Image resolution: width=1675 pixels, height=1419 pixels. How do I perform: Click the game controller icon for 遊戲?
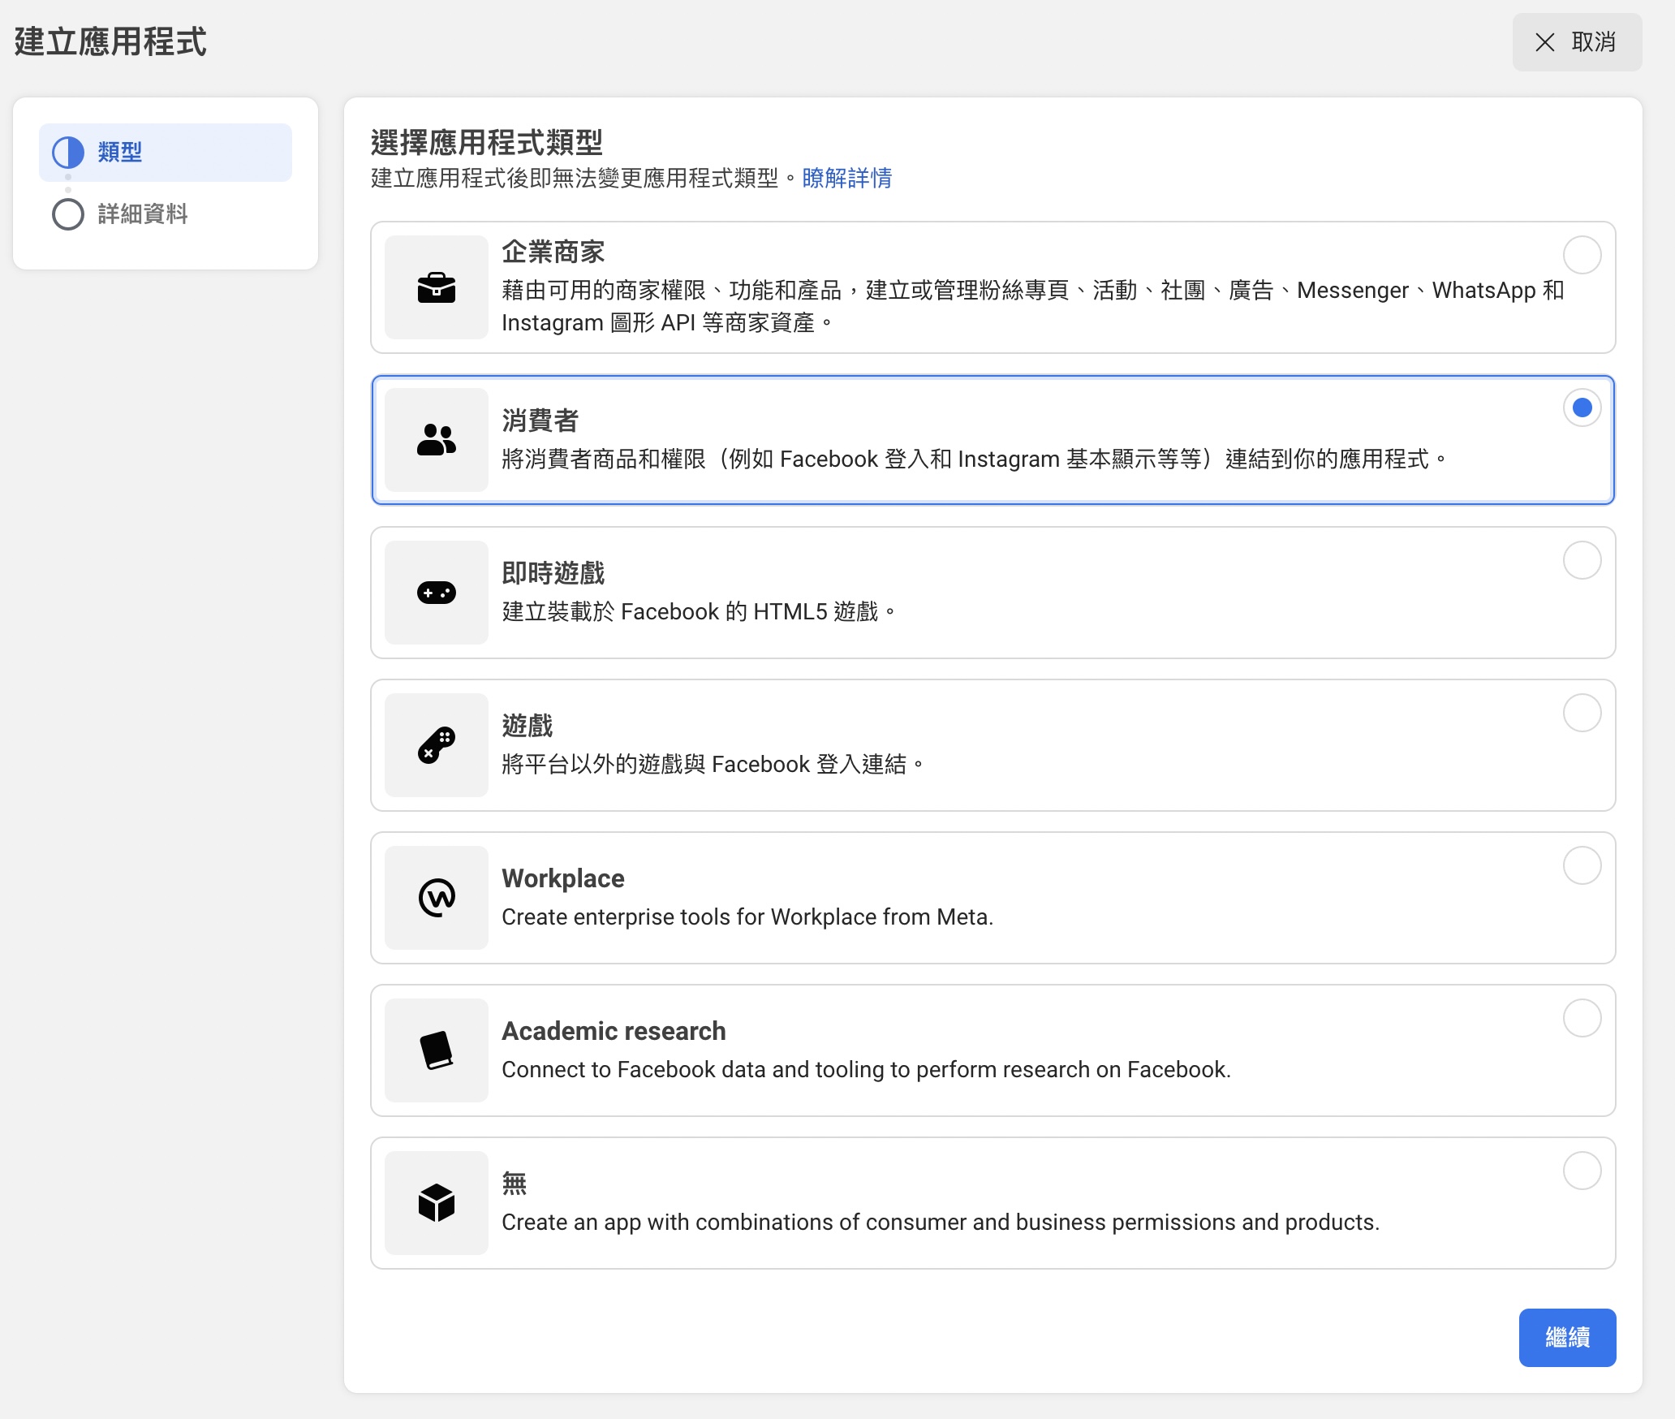pyautogui.click(x=436, y=745)
